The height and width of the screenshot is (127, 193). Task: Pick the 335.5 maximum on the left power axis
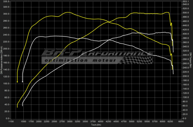[x=6, y=1]
